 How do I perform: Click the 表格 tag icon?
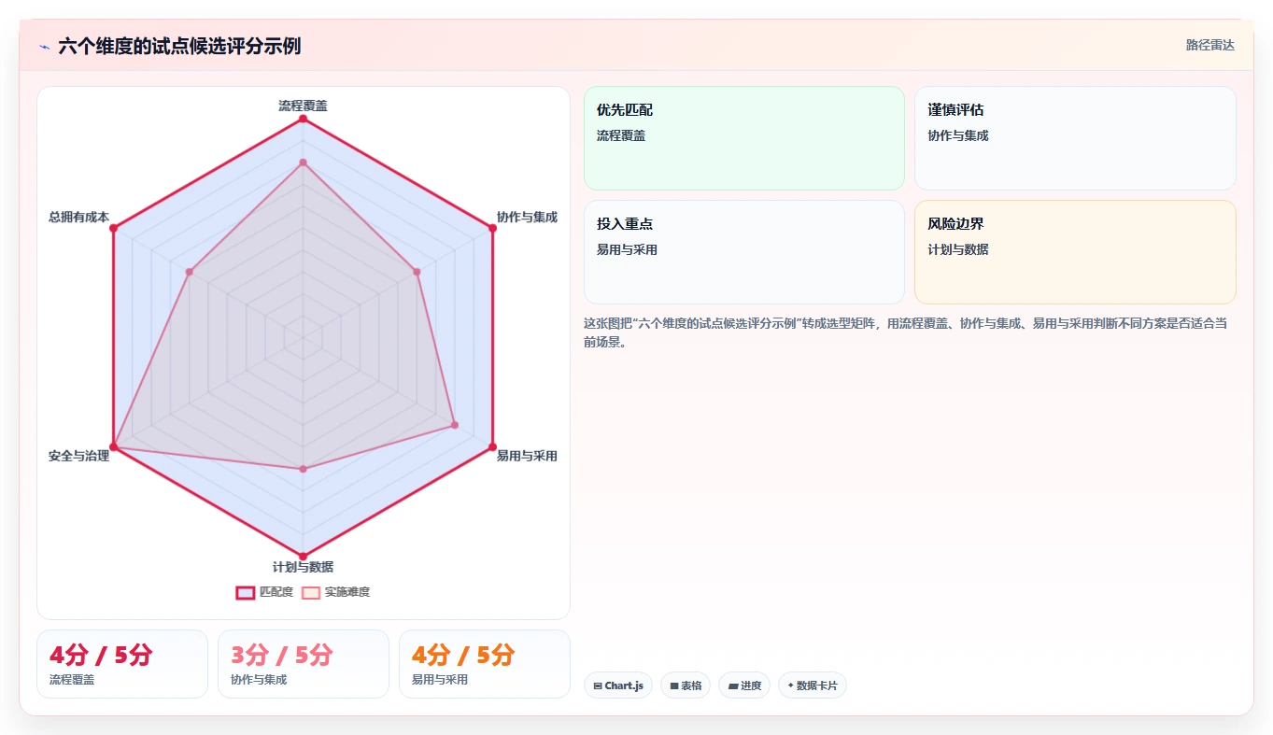674,686
